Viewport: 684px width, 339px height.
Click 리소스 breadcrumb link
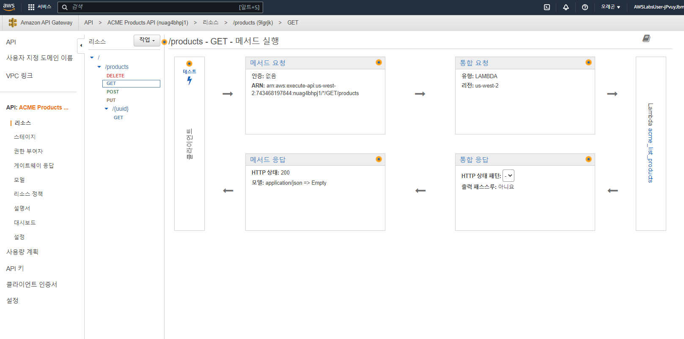[x=210, y=22]
